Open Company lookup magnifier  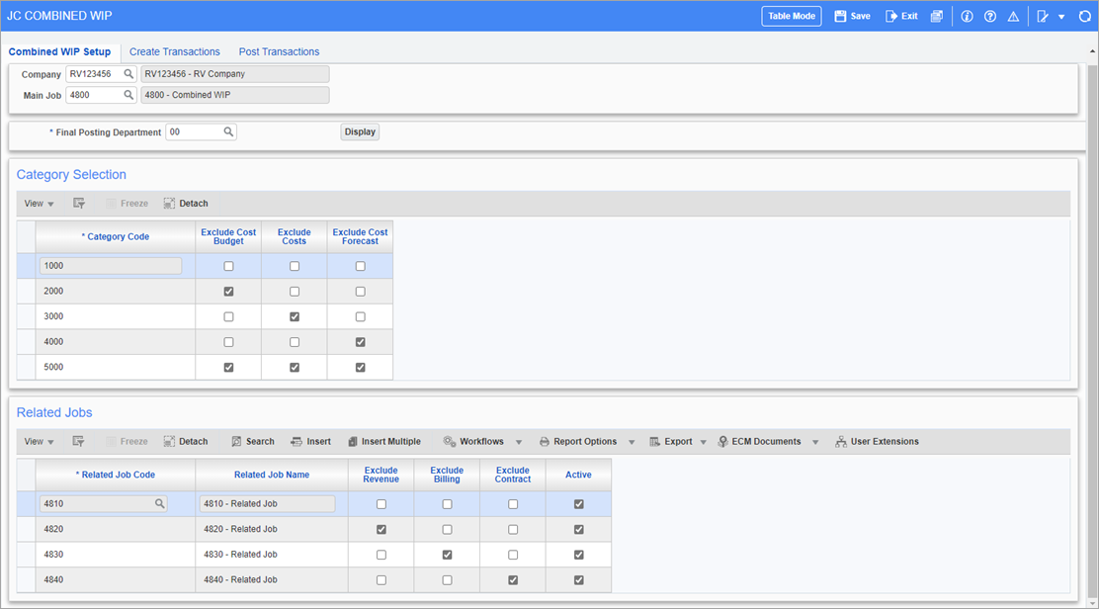(x=128, y=73)
